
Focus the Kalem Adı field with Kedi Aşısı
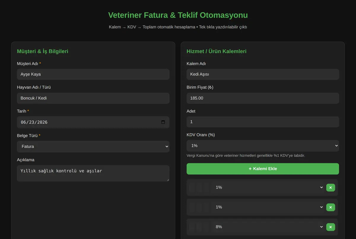263,74
